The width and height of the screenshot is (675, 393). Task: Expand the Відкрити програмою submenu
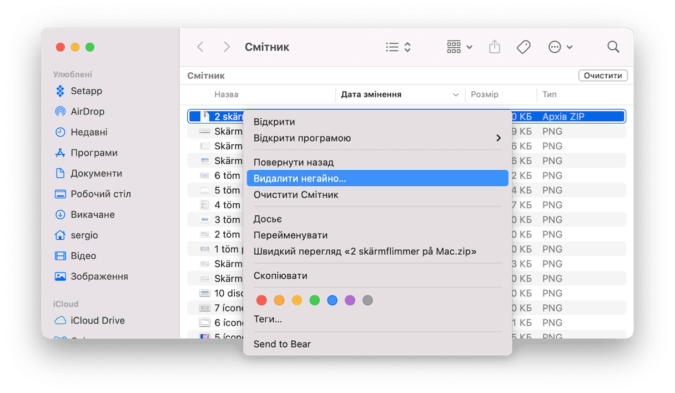[x=377, y=138]
